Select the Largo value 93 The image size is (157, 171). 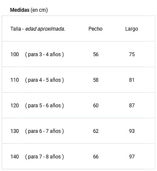coord(132,131)
